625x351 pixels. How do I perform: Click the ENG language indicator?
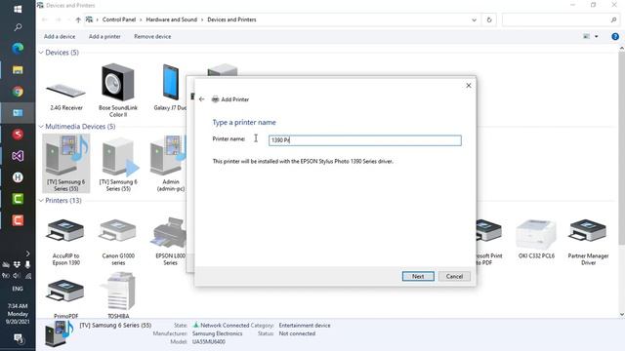18,289
